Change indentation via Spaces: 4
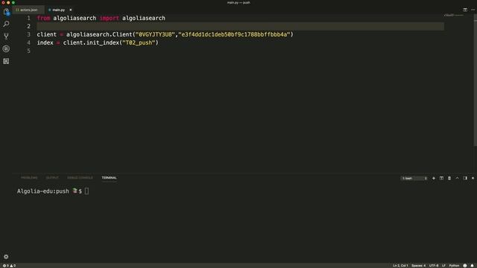Viewport: 477px width, 268px height. (419, 266)
